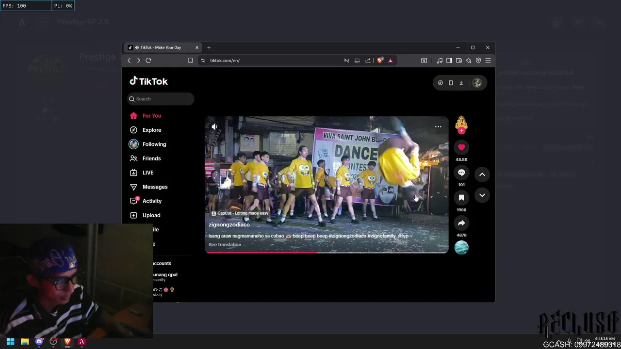
Task: Go to next video with down chevron
Action: click(482, 195)
